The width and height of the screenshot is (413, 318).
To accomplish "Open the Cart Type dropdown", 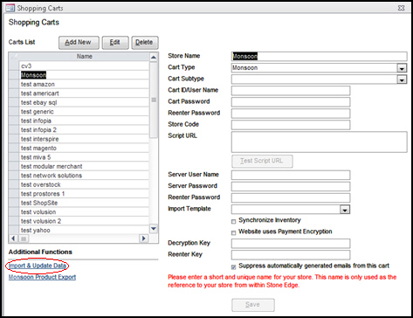I will pos(402,68).
